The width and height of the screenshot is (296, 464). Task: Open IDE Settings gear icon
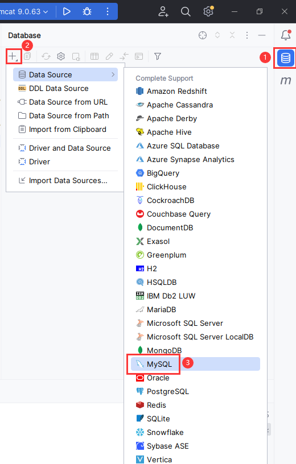[x=208, y=11]
